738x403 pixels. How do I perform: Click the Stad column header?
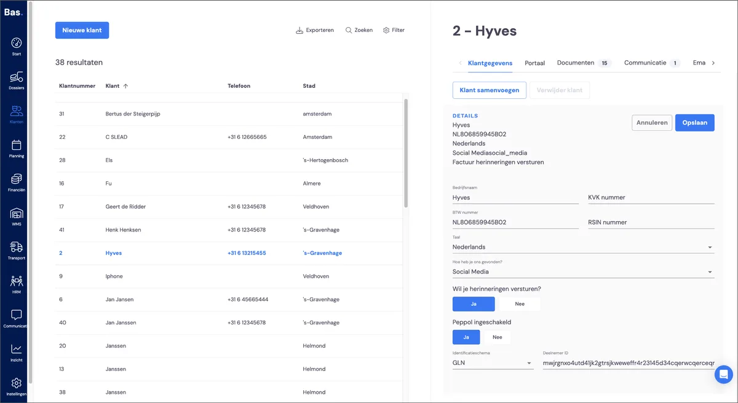[309, 86]
